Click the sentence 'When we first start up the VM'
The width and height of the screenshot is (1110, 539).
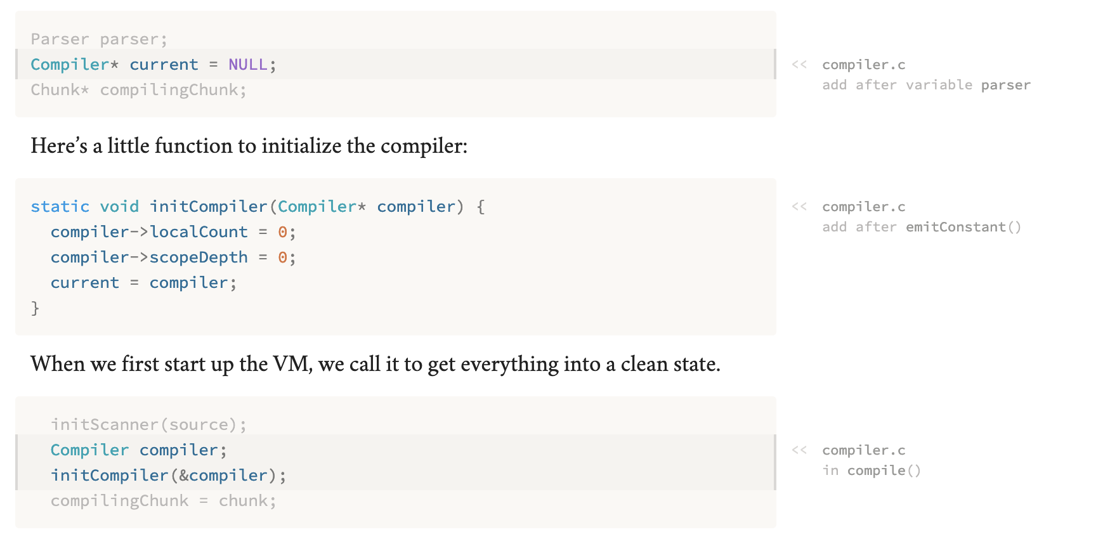point(375,364)
